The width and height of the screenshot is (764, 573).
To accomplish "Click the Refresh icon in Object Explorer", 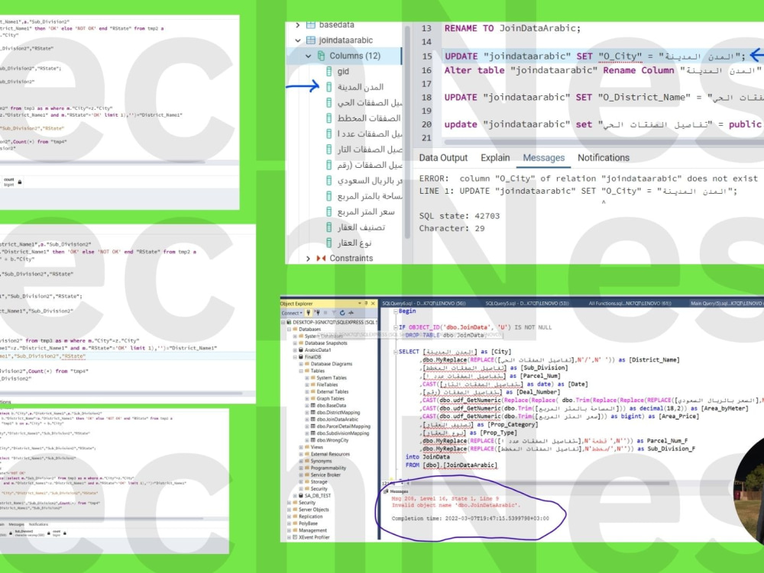I will tap(342, 313).
